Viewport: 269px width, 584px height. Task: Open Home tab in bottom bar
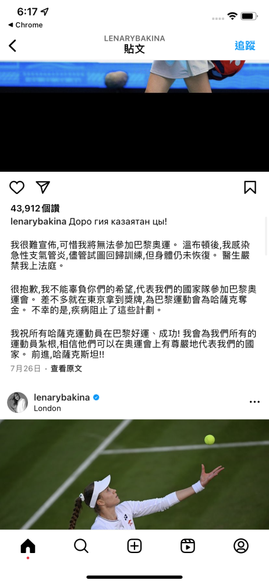tap(28, 546)
